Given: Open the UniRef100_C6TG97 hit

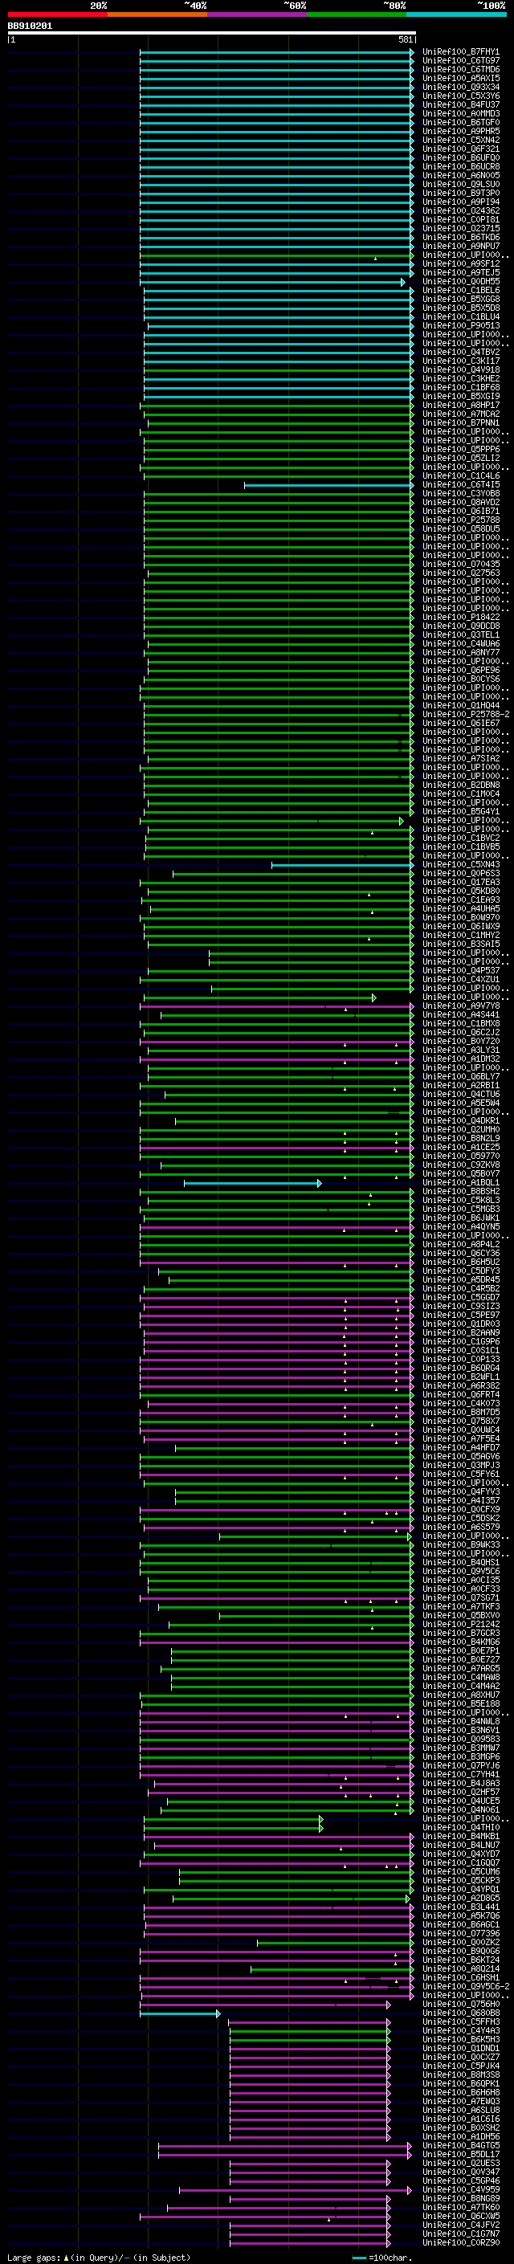Looking at the screenshot, I should pos(460,61).
